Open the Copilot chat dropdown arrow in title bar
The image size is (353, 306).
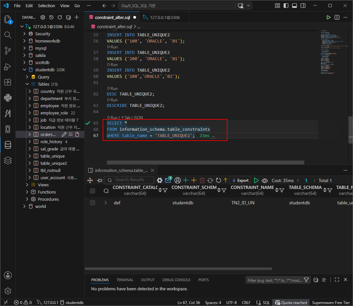point(248,6)
